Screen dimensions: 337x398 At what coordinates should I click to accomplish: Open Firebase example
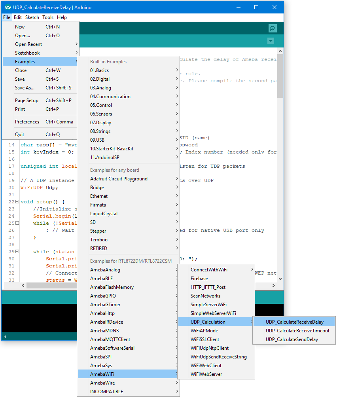tap(216, 279)
